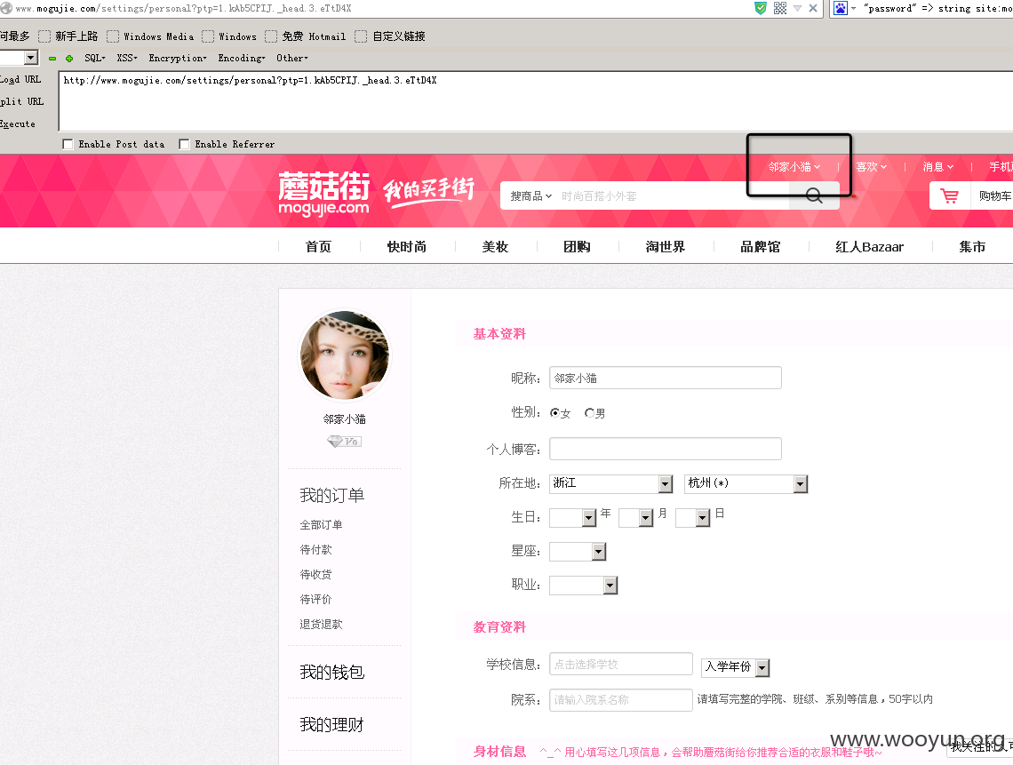
Task: Select the 男 gender radio button
Action: (x=589, y=413)
